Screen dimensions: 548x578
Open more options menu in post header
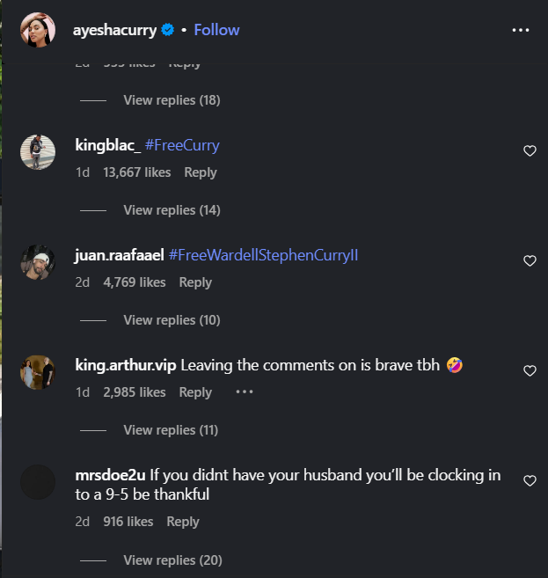click(521, 30)
